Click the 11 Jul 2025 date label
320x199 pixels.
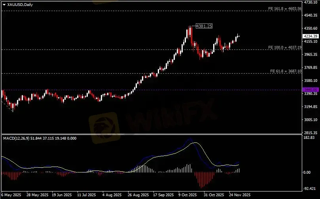(x=87, y=195)
